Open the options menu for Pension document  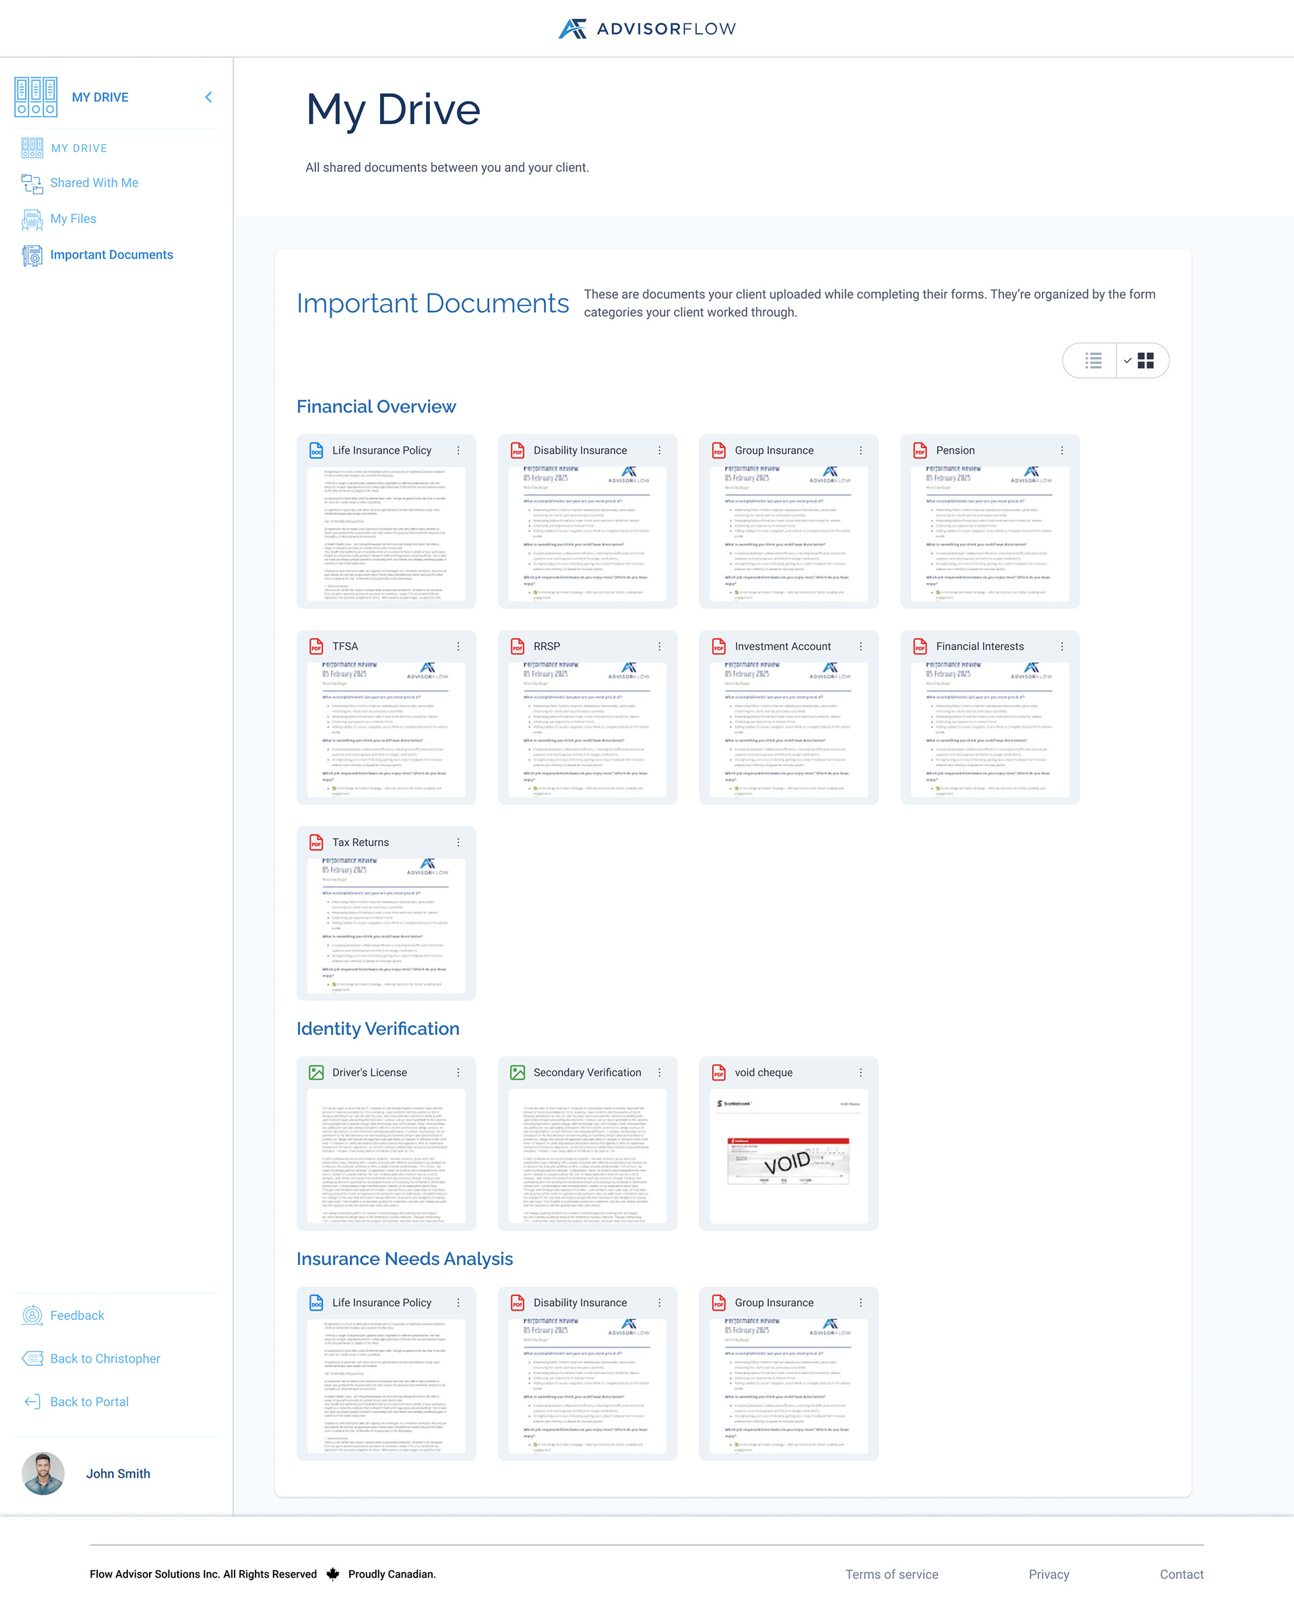click(1061, 450)
